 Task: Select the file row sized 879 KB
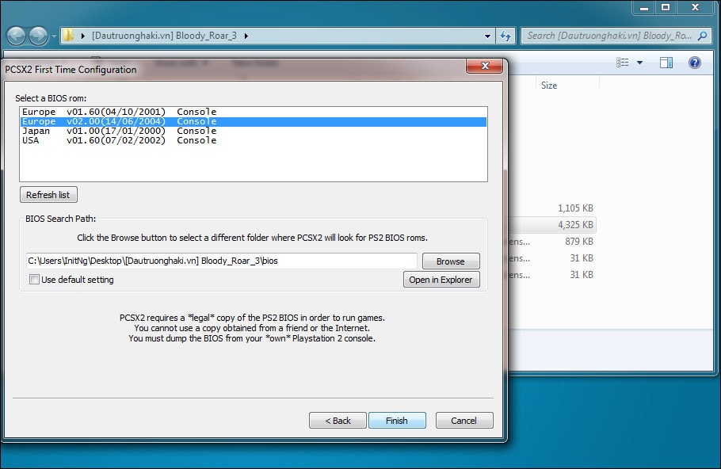click(551, 242)
